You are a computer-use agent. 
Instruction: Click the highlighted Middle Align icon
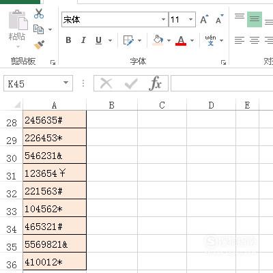tap(255, 19)
